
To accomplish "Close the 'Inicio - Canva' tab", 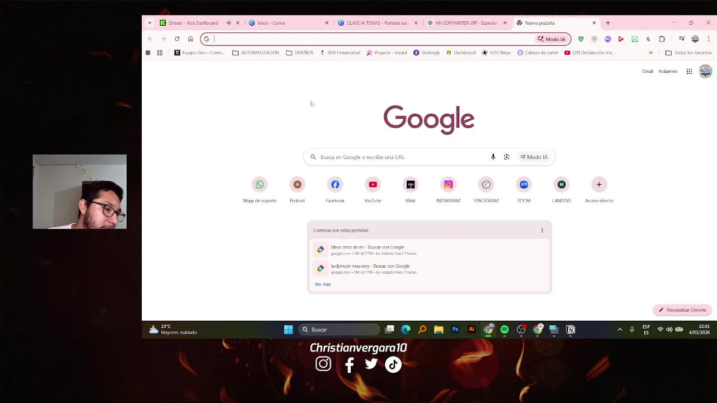I will (x=327, y=23).
